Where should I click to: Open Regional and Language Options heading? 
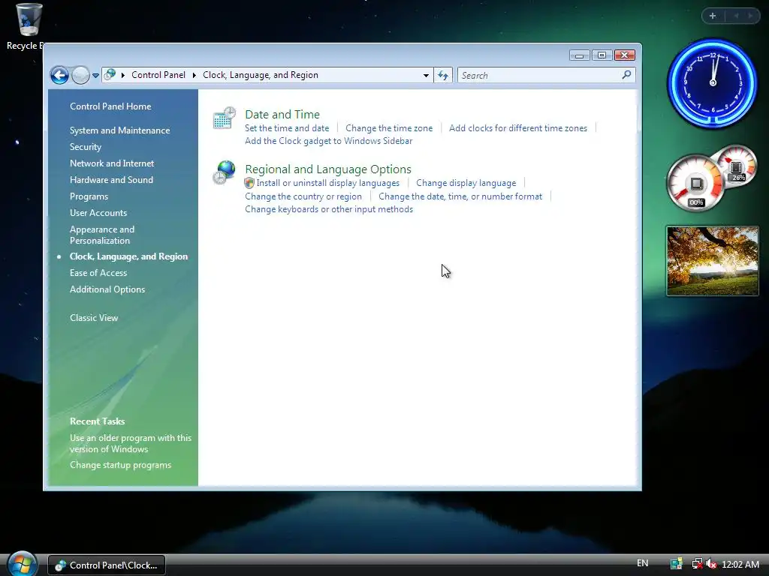tap(328, 169)
